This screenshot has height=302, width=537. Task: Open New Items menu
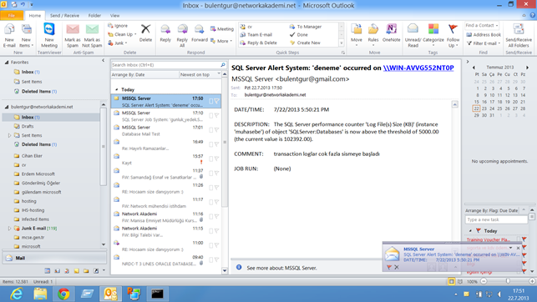[26, 36]
